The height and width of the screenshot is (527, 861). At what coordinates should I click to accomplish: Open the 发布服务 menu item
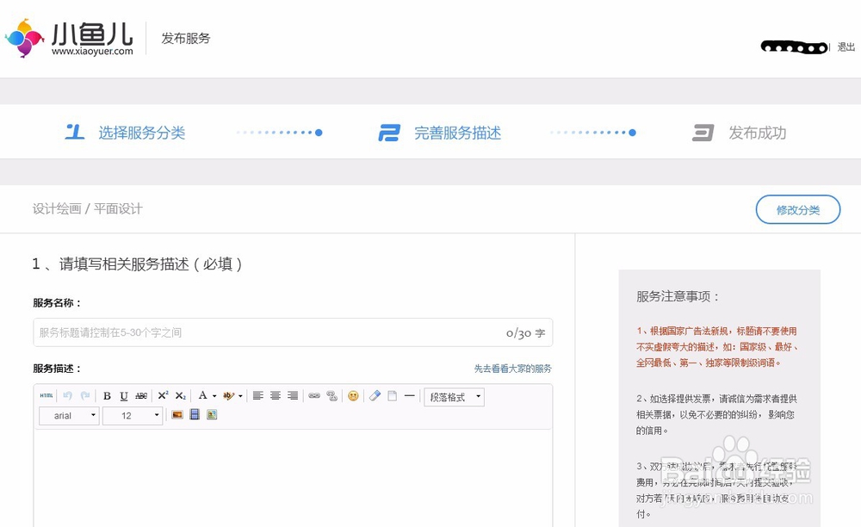[184, 38]
